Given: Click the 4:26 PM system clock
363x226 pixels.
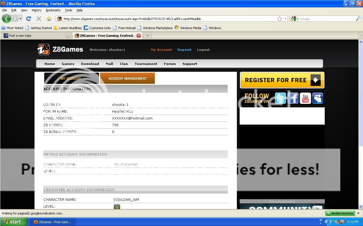Looking at the screenshot, I should [x=353, y=222].
